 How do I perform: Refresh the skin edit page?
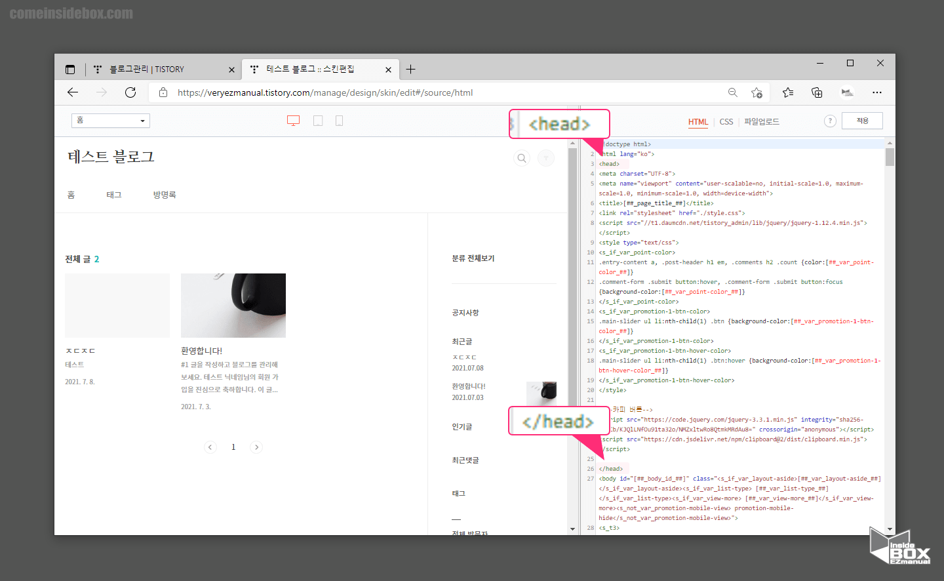[130, 92]
